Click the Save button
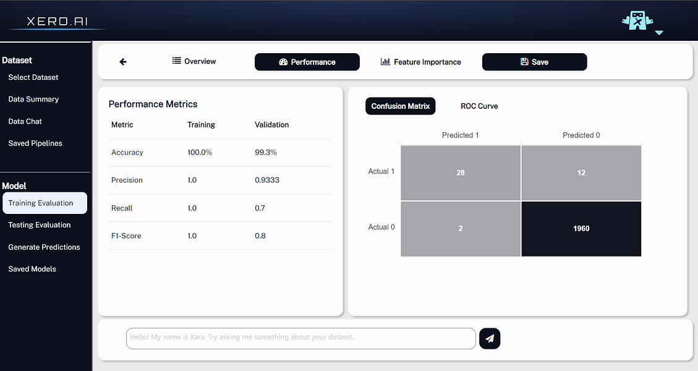Image resolution: width=698 pixels, height=371 pixels. 534,62
